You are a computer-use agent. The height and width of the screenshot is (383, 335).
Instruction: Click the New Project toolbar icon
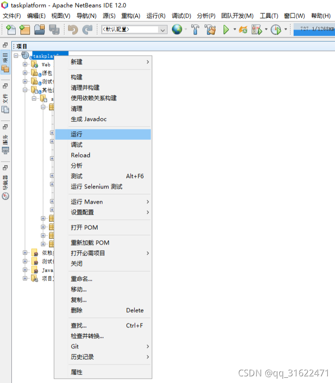(x=25, y=29)
